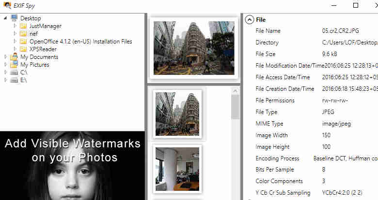Click the thumbnail list scroll up arrow

coord(235,91)
